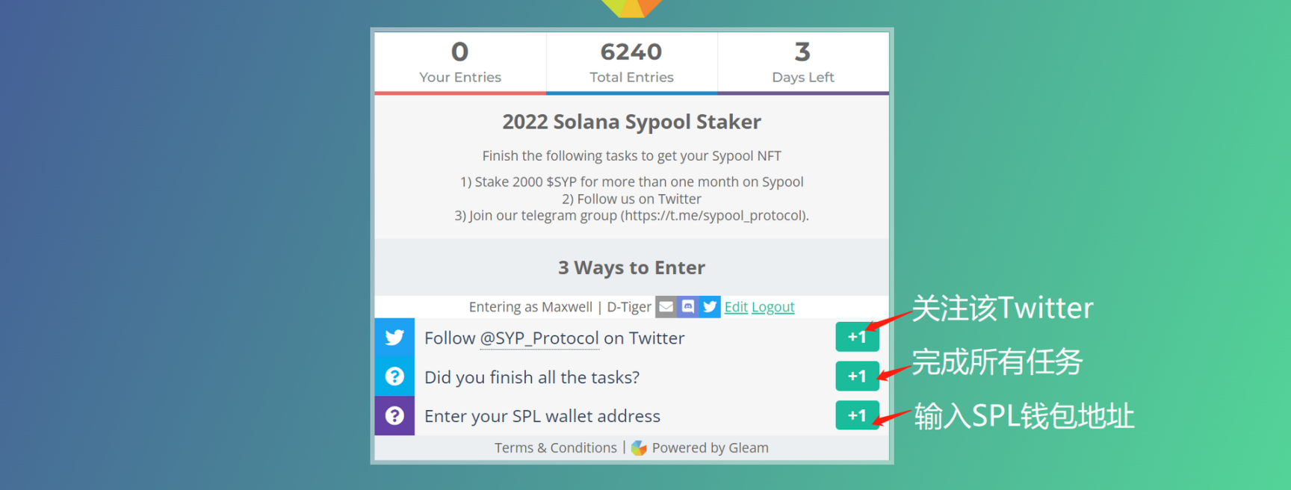Image resolution: width=1291 pixels, height=490 pixels.
Task: Open Terms & Conditions
Action: [x=555, y=448]
